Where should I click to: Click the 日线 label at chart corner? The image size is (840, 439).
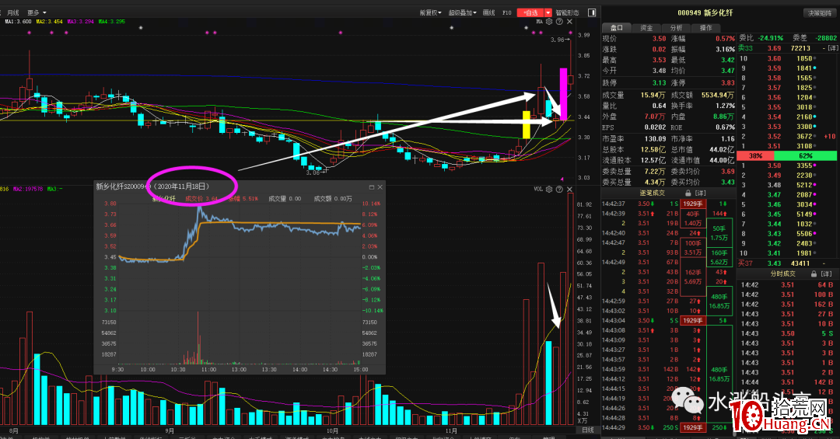(588, 430)
